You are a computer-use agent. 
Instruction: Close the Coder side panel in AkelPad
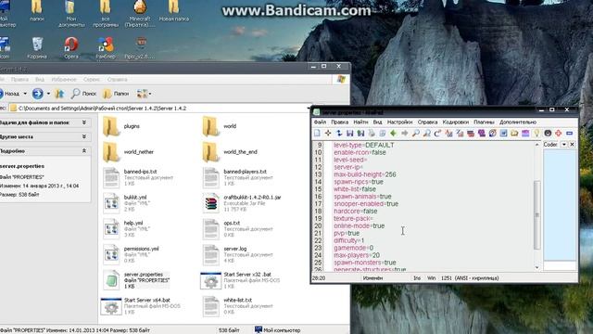click(x=573, y=145)
